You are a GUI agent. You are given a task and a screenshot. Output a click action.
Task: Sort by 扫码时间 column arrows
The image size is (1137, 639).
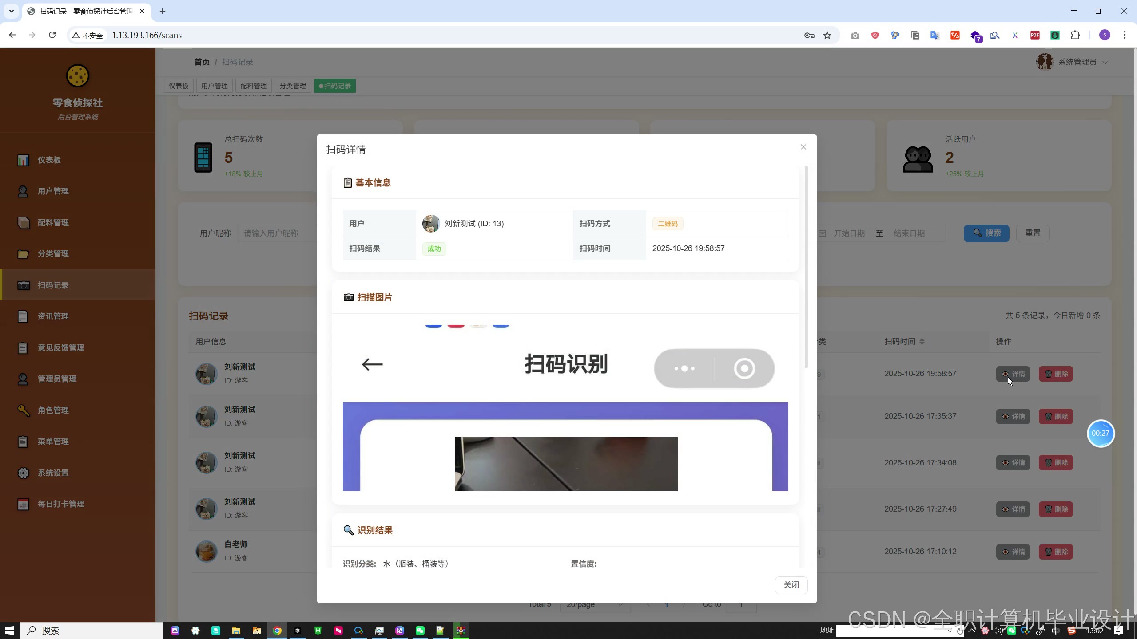pyautogui.click(x=922, y=341)
